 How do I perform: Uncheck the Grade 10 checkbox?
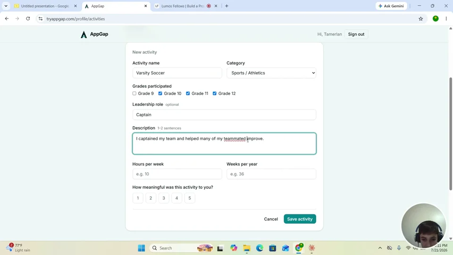click(x=160, y=93)
